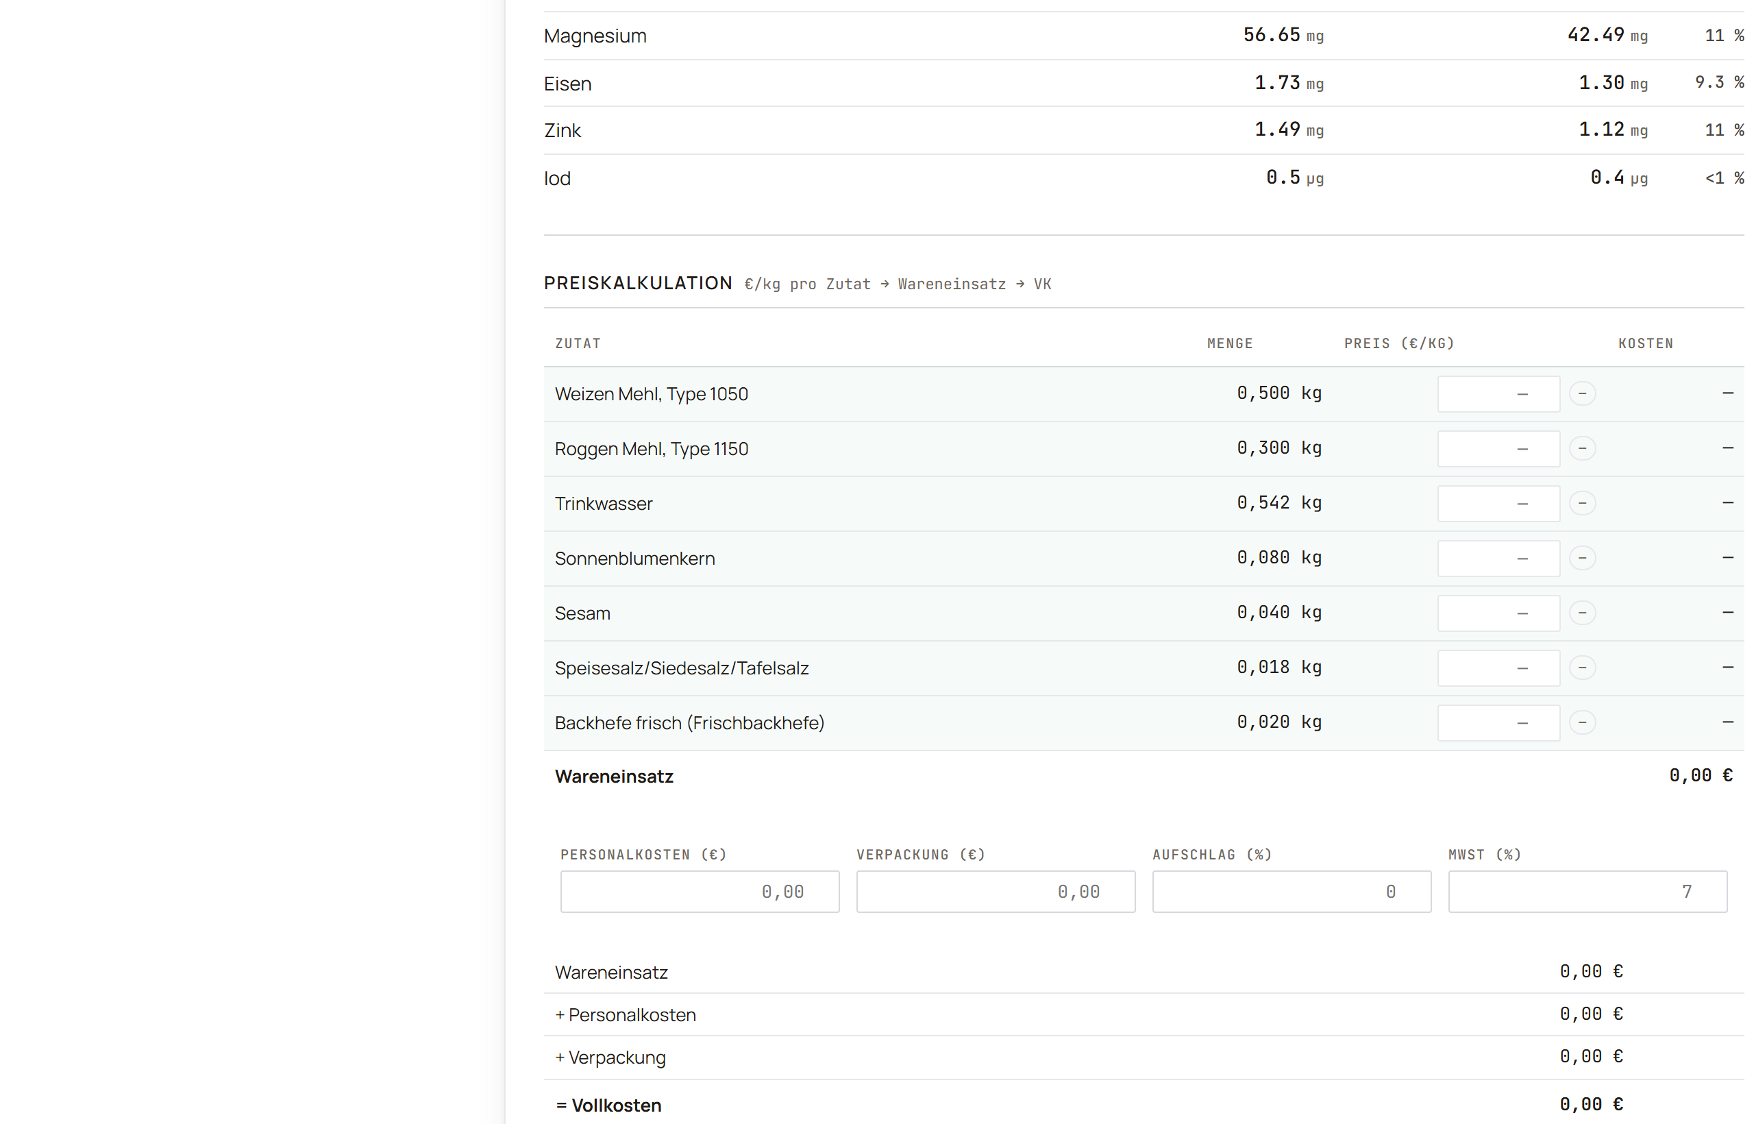Click the + Personalkosten summary row
This screenshot has width=1754, height=1124.
[x=1144, y=1015]
